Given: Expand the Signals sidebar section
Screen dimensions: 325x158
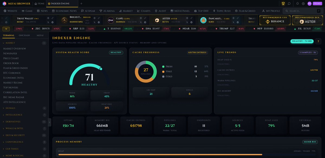Looking at the screenshot, I should (24, 108).
